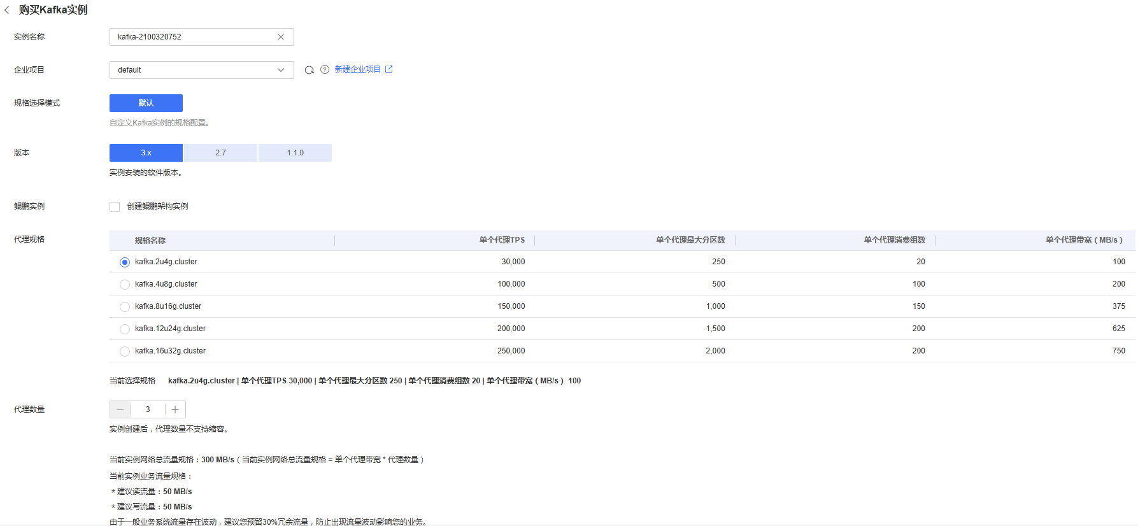Decrease broker count with the minus button
This screenshot has width=1138, height=526.
[x=120, y=409]
